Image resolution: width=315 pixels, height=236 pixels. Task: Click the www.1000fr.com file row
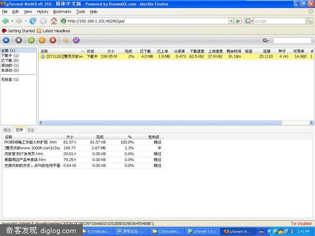83,148
